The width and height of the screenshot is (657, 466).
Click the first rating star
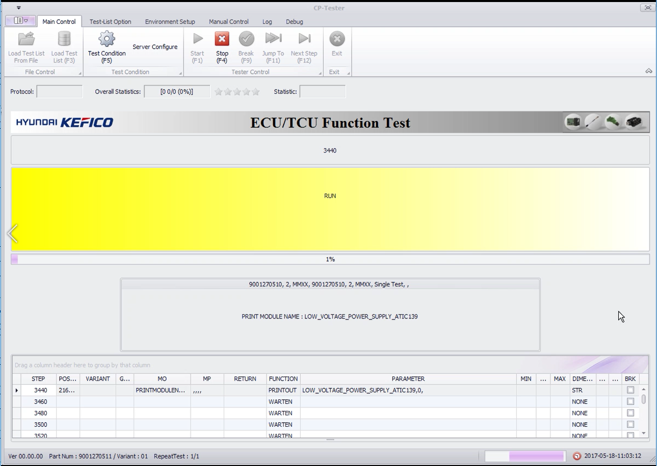coord(219,92)
